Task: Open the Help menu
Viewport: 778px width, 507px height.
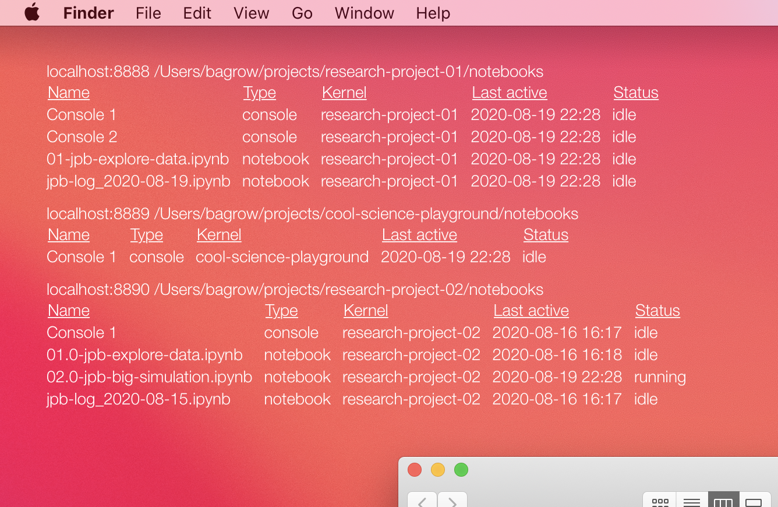Action: (x=433, y=13)
